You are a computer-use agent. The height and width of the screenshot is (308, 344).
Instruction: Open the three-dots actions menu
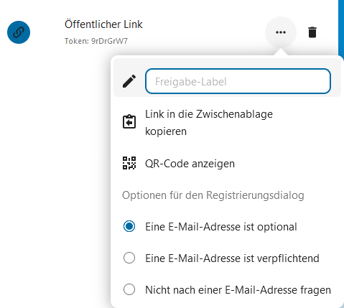[x=281, y=32]
